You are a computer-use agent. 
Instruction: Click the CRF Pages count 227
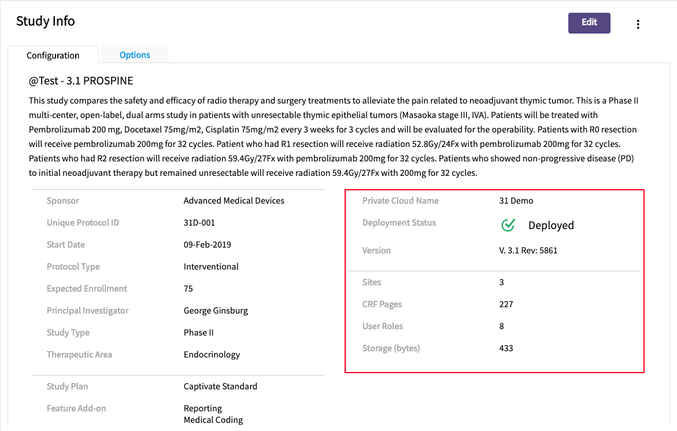pos(506,304)
